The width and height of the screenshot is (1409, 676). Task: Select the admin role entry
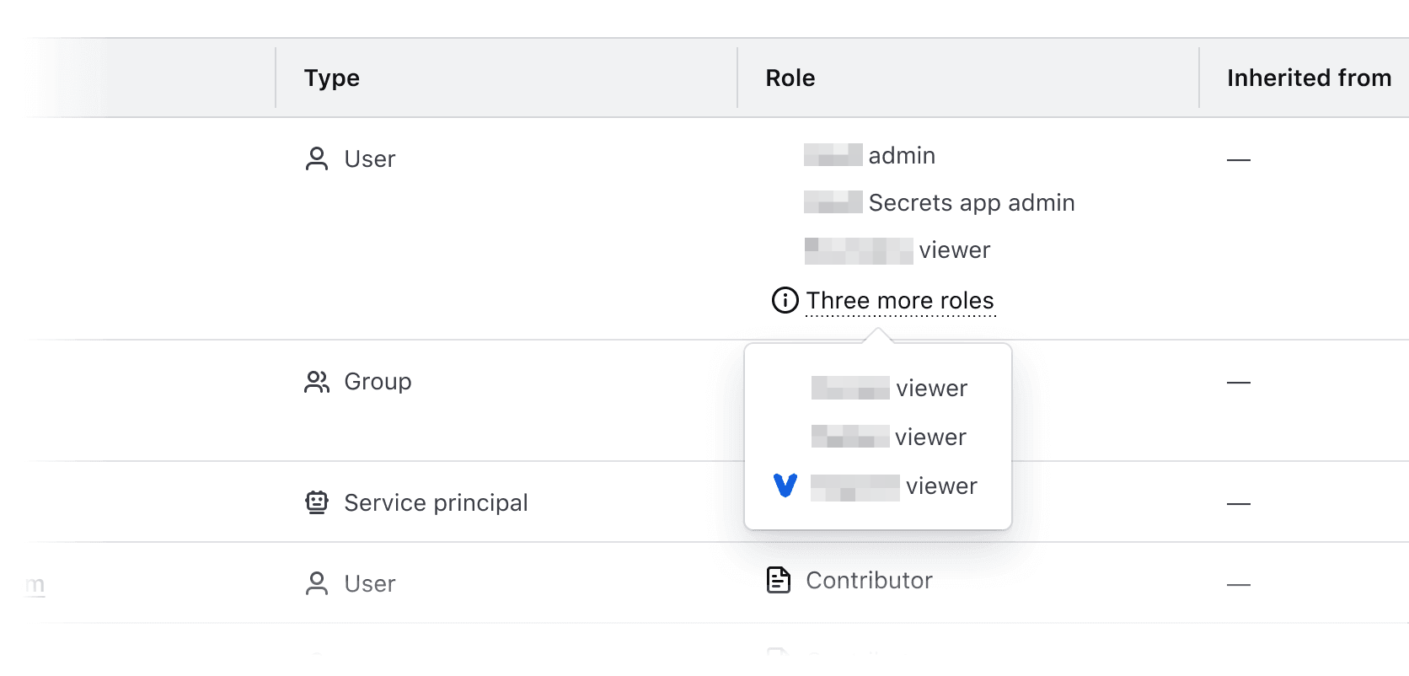tap(870, 155)
